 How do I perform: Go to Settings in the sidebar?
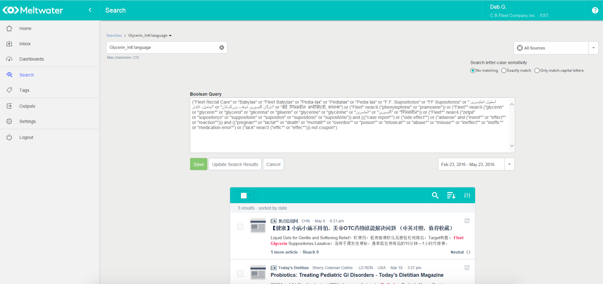[x=27, y=121]
